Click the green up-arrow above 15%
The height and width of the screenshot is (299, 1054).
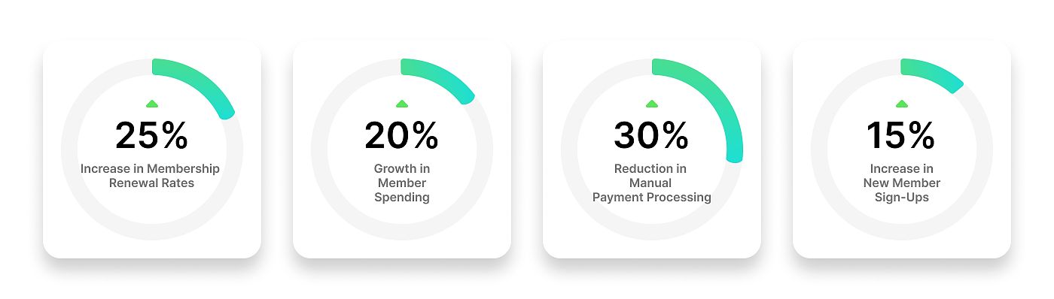(902, 104)
